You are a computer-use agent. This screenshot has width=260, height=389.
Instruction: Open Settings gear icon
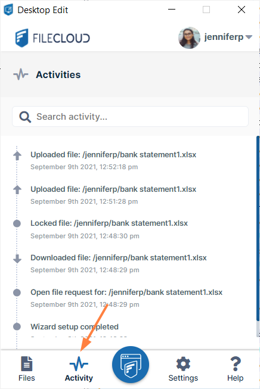click(x=183, y=364)
